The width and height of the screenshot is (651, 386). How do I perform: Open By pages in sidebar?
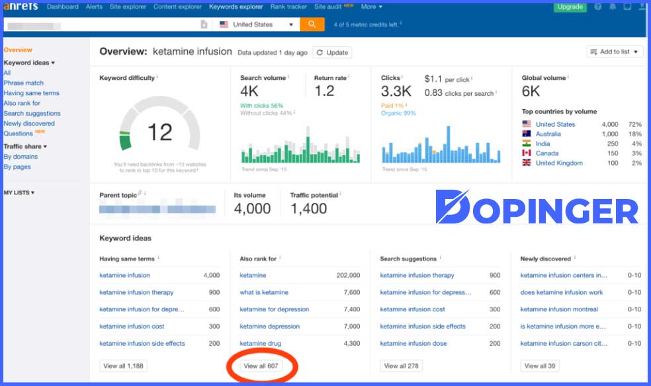click(17, 167)
